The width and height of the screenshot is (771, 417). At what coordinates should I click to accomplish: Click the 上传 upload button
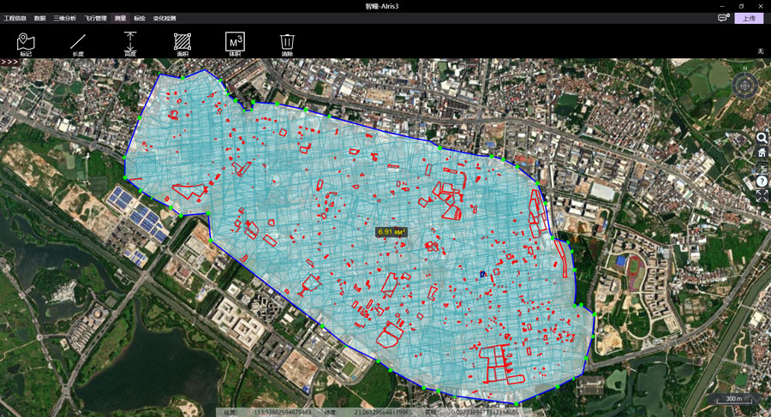point(749,18)
